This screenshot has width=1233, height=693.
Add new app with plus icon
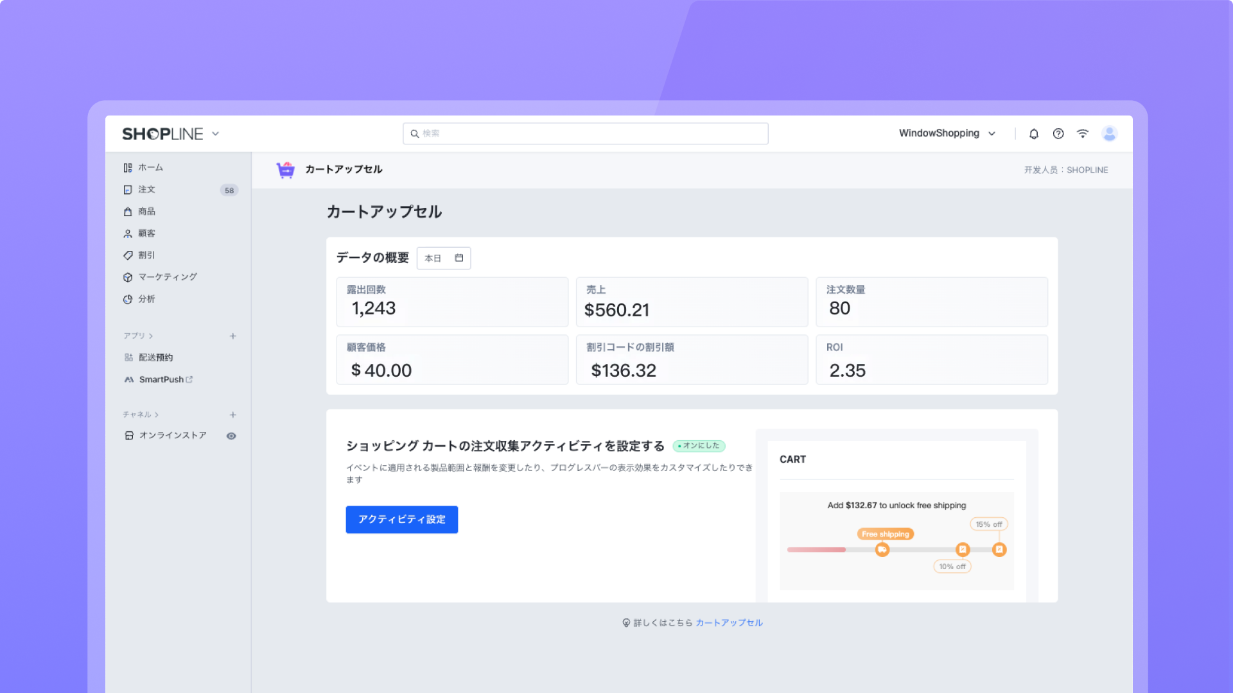click(x=233, y=336)
